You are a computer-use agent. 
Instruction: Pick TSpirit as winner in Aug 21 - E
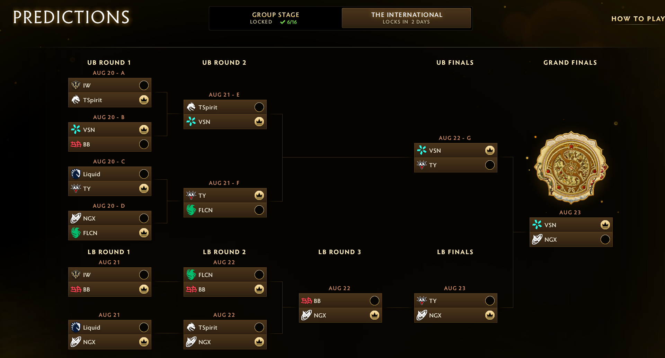coord(259,107)
